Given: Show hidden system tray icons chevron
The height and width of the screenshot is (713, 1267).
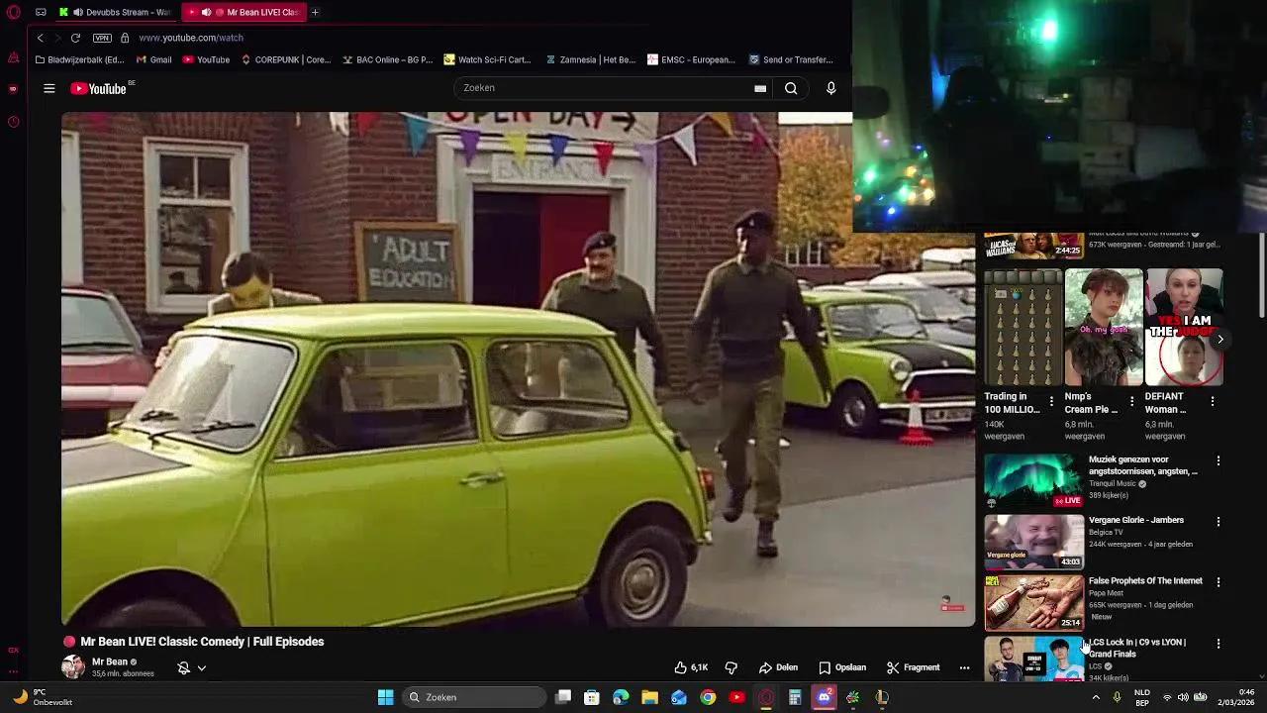Looking at the screenshot, I should [x=1096, y=697].
